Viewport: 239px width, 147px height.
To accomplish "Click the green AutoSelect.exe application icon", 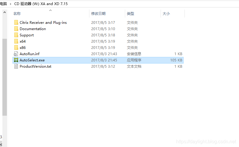I will coord(16,60).
